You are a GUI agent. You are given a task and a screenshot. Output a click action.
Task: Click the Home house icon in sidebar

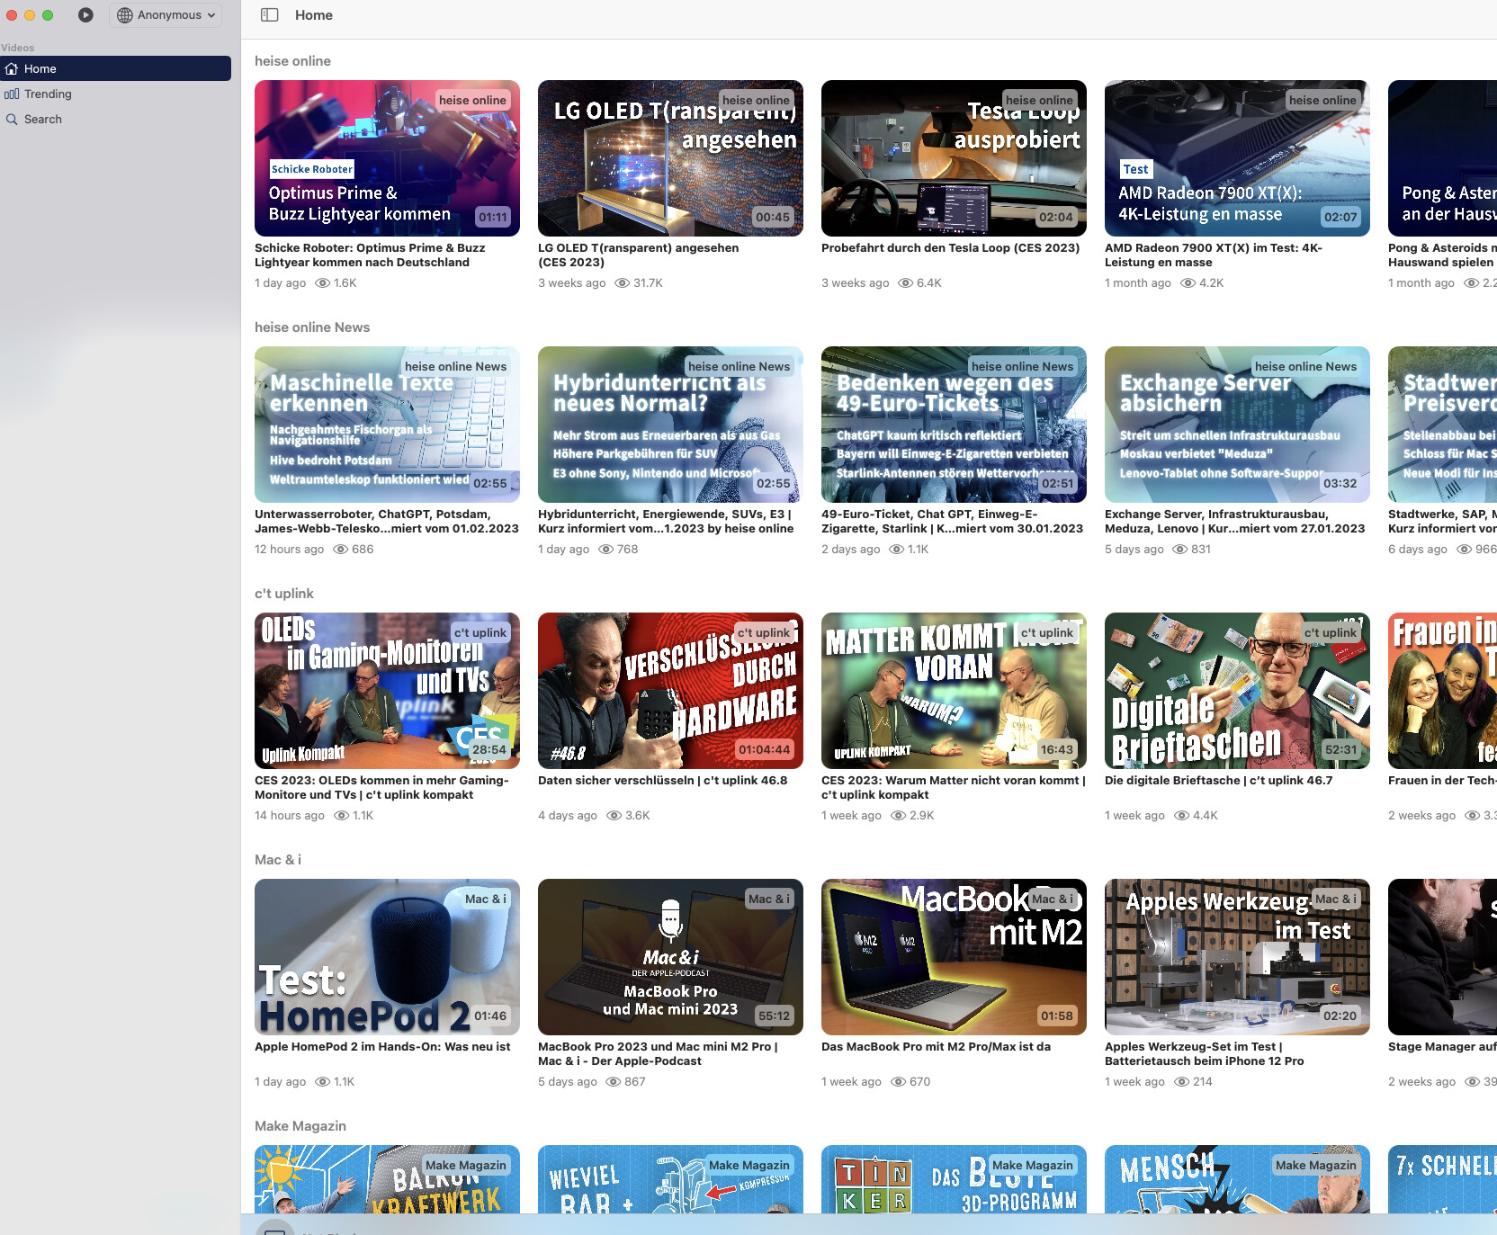[12, 68]
